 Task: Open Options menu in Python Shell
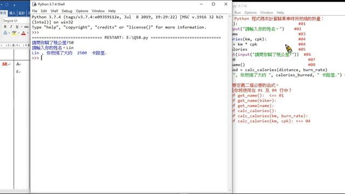coord(82,11)
